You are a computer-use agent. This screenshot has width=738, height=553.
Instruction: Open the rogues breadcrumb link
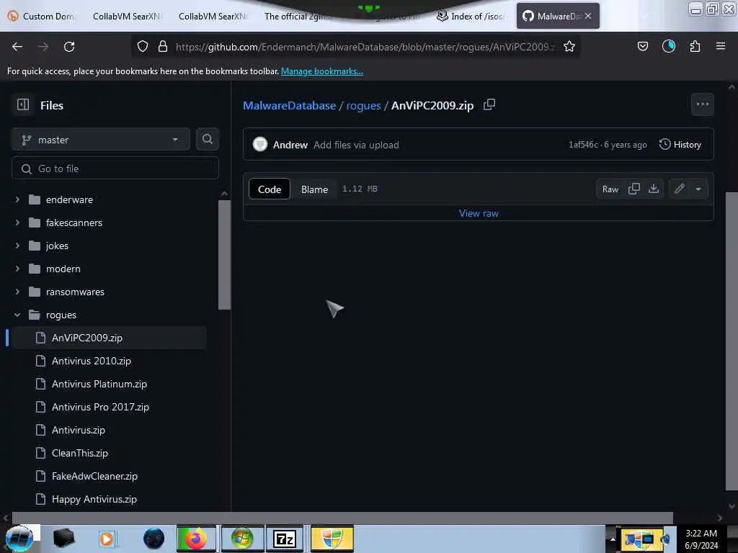point(363,105)
